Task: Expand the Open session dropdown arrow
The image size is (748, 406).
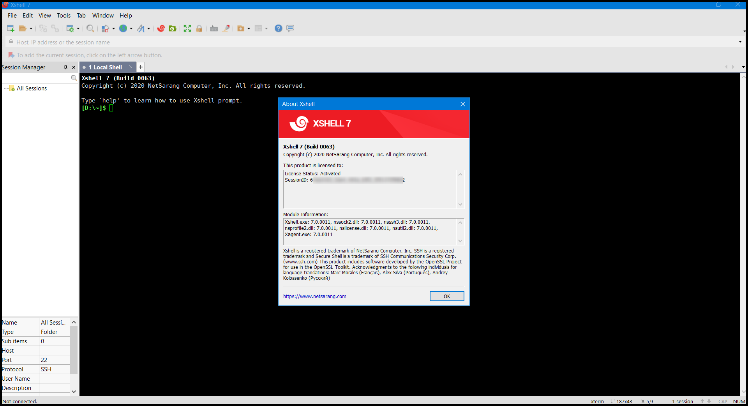Action: coord(31,28)
